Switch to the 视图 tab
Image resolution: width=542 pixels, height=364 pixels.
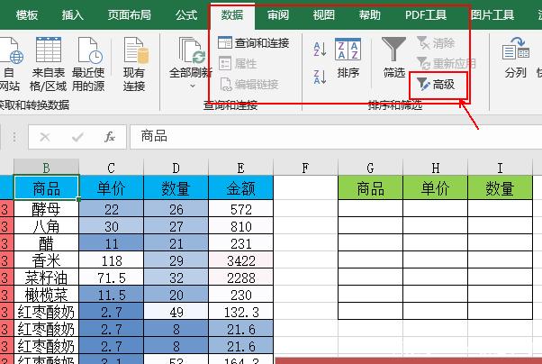323,15
